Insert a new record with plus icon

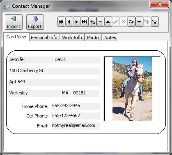92,22
